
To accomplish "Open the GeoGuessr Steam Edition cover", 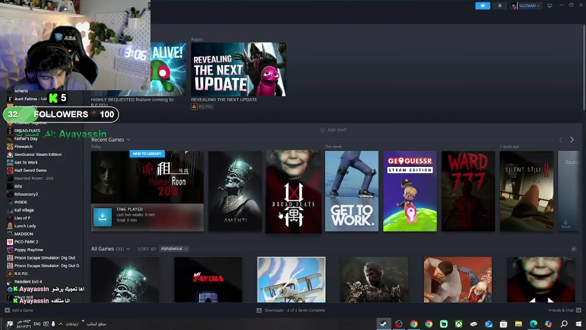I will click(x=410, y=191).
